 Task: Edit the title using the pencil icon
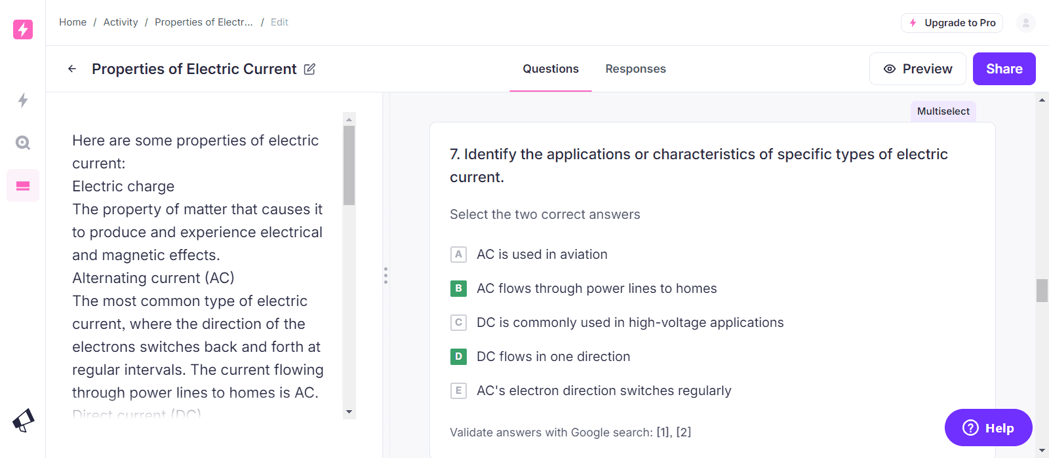click(x=309, y=69)
